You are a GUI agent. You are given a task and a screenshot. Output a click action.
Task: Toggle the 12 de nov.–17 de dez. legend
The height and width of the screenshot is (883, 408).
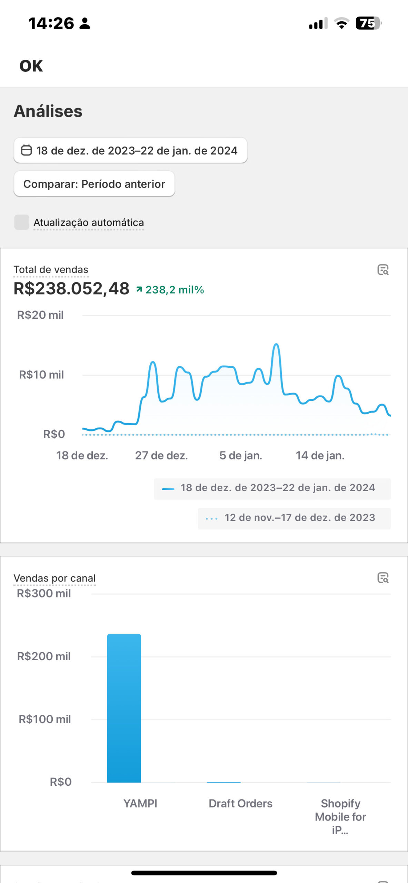294,518
